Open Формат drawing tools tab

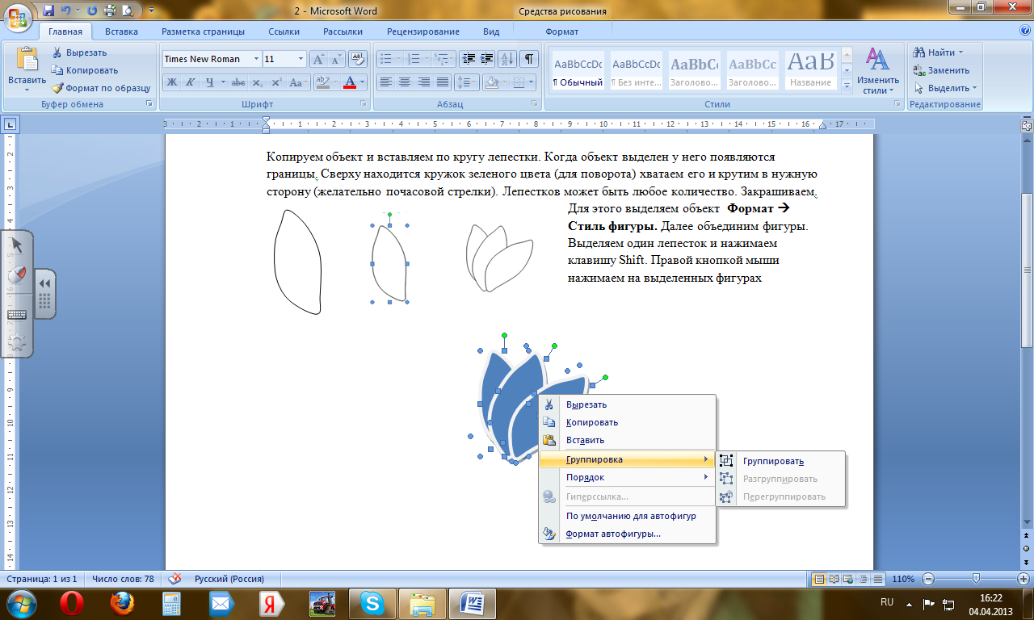pos(561,31)
